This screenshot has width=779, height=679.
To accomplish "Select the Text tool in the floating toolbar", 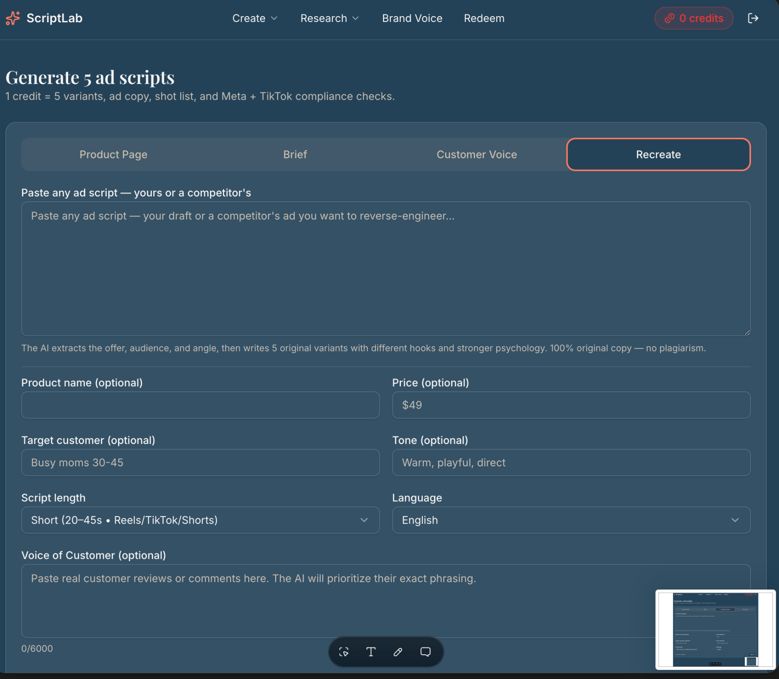I will pyautogui.click(x=371, y=652).
